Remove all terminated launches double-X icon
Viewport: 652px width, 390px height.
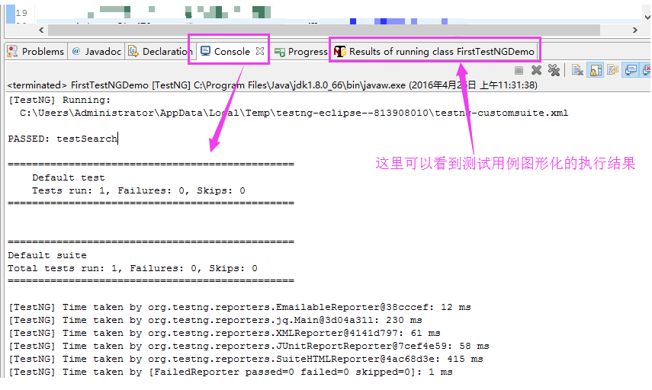[554, 70]
